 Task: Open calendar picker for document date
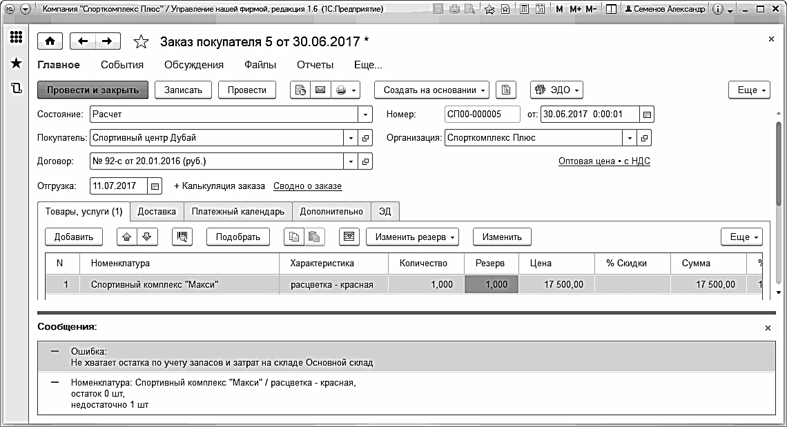tap(647, 115)
